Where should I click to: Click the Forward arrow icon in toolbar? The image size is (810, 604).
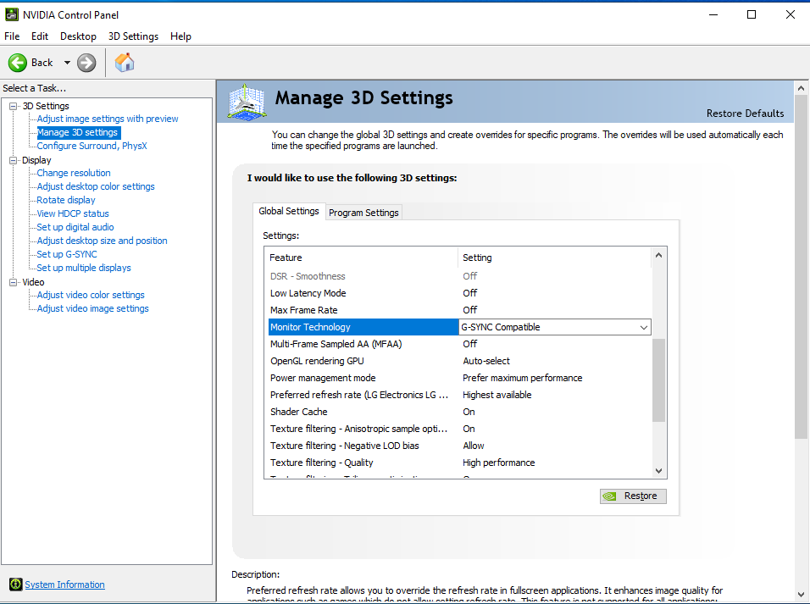tap(86, 63)
